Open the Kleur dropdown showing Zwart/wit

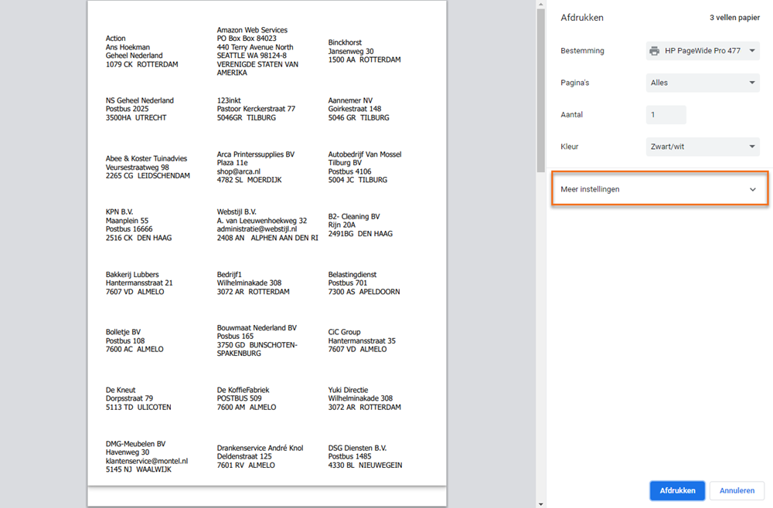[x=703, y=147]
